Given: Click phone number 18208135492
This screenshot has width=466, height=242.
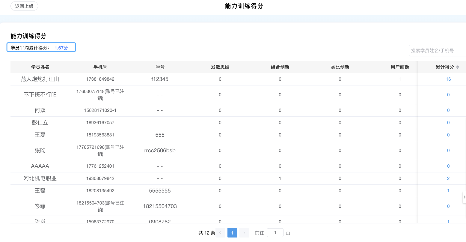Looking at the screenshot, I should click(x=100, y=191).
